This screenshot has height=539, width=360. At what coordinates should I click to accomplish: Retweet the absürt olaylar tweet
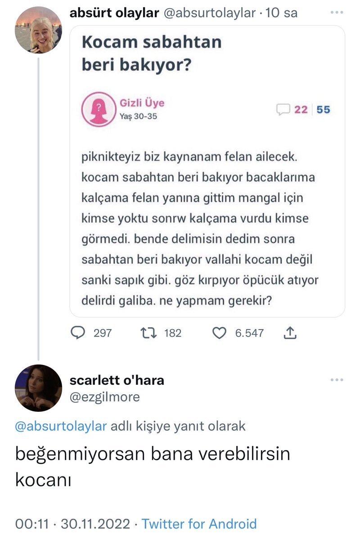tap(147, 333)
